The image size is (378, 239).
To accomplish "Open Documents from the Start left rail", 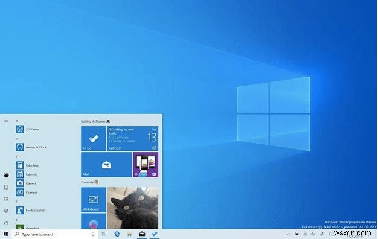I will click(x=6, y=187).
